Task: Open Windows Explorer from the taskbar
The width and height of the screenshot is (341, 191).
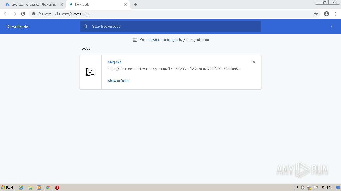Action: point(30,188)
